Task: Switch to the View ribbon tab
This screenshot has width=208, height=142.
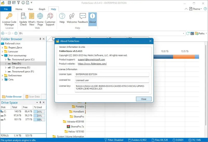Action: (30, 9)
